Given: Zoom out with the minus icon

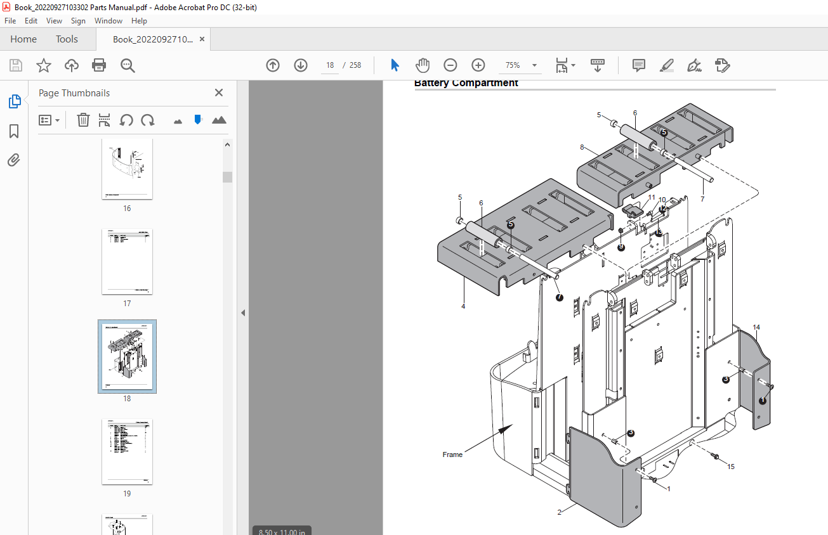Looking at the screenshot, I should tap(450, 65).
